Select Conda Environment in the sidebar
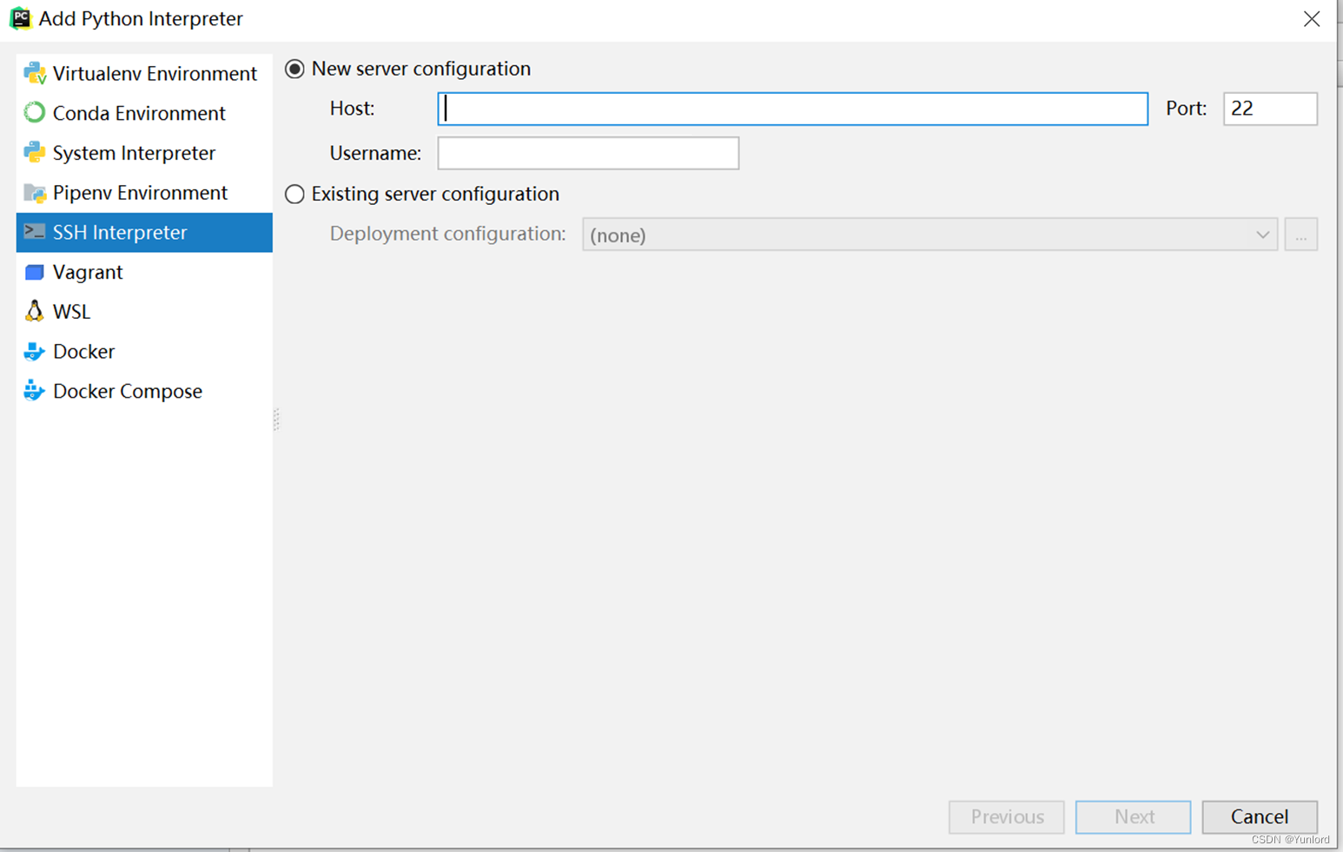1343x852 pixels. click(x=144, y=113)
